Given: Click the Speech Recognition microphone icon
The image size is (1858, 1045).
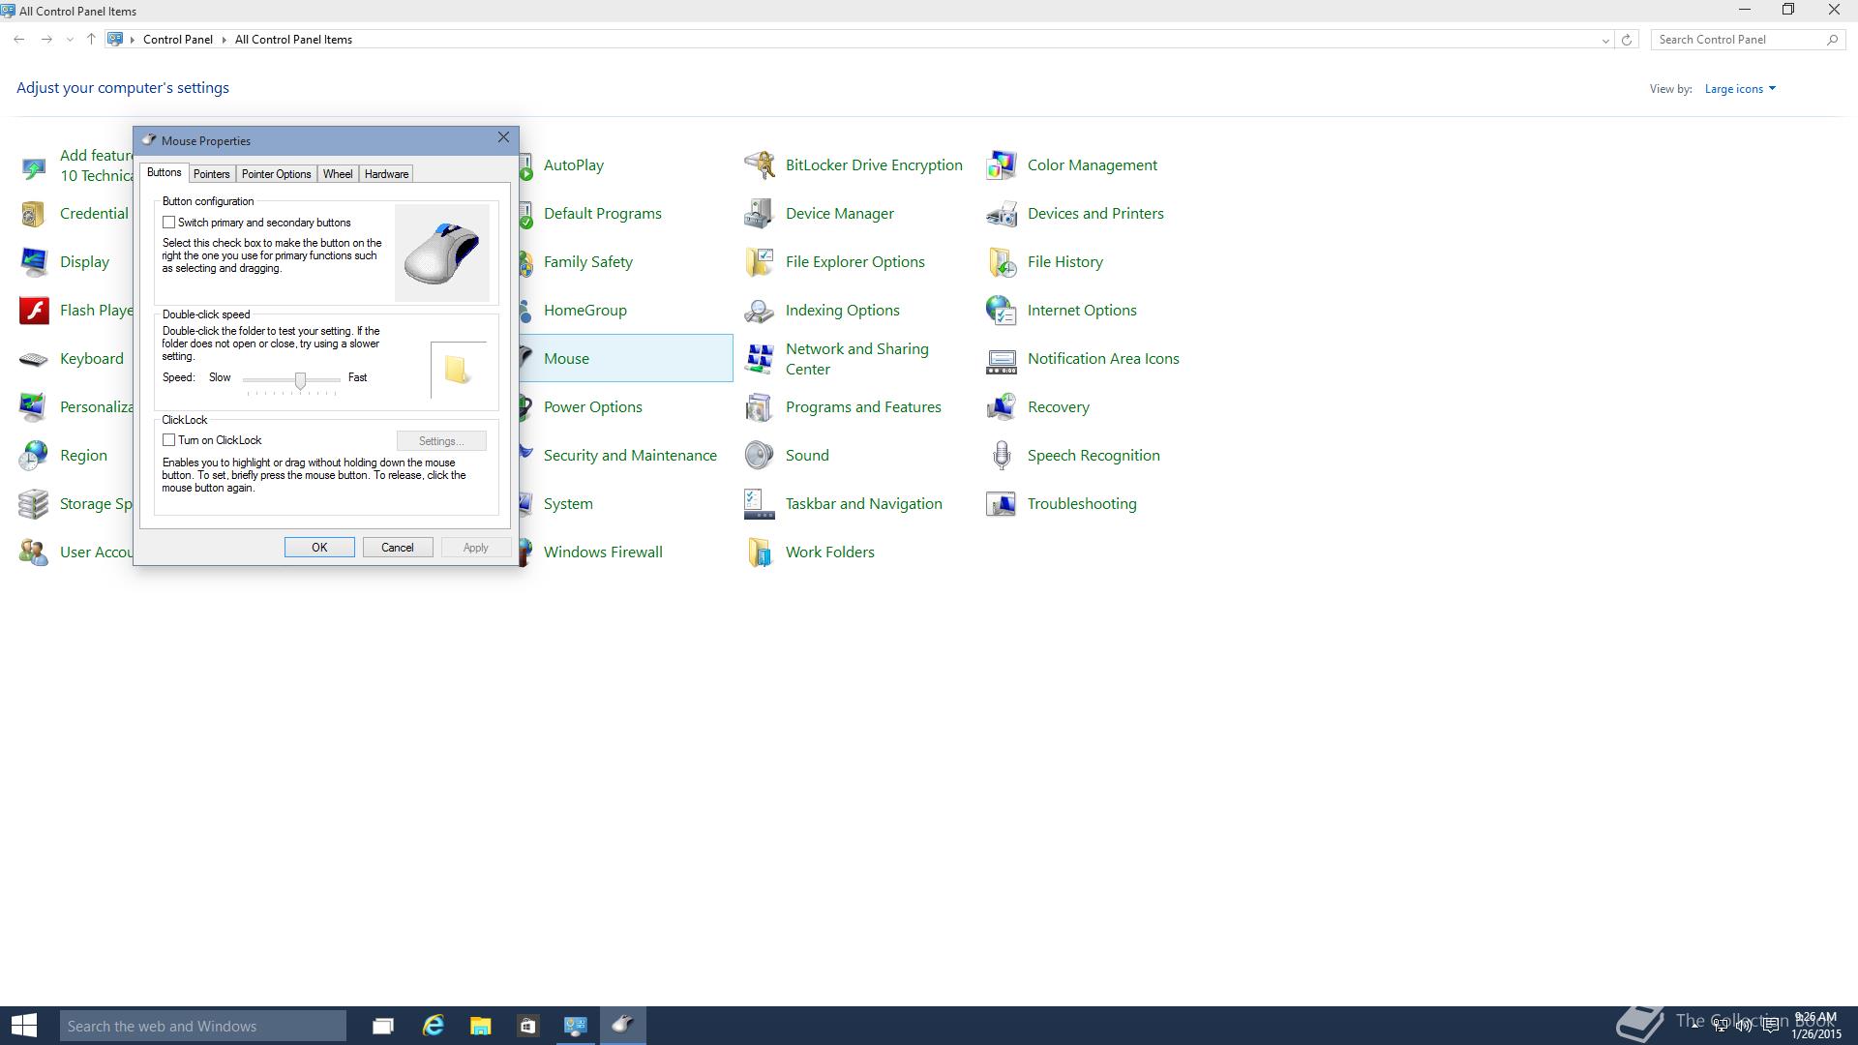Looking at the screenshot, I should click(1002, 455).
